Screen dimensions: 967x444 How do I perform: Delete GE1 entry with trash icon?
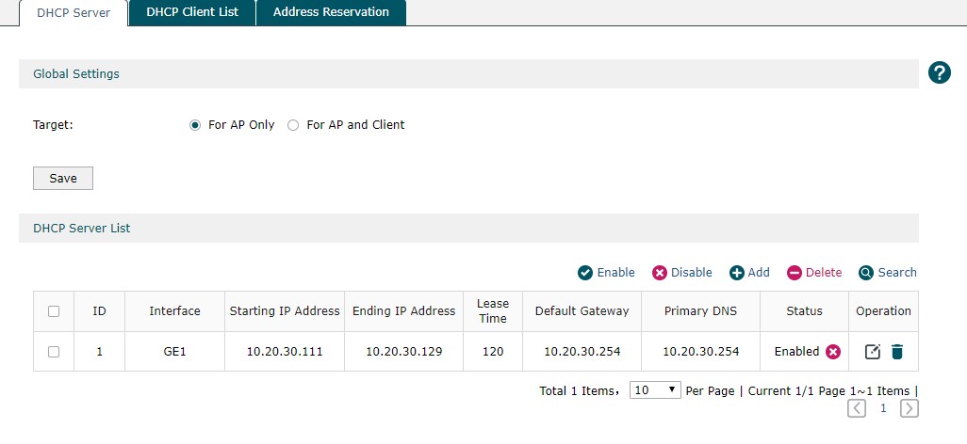(897, 352)
